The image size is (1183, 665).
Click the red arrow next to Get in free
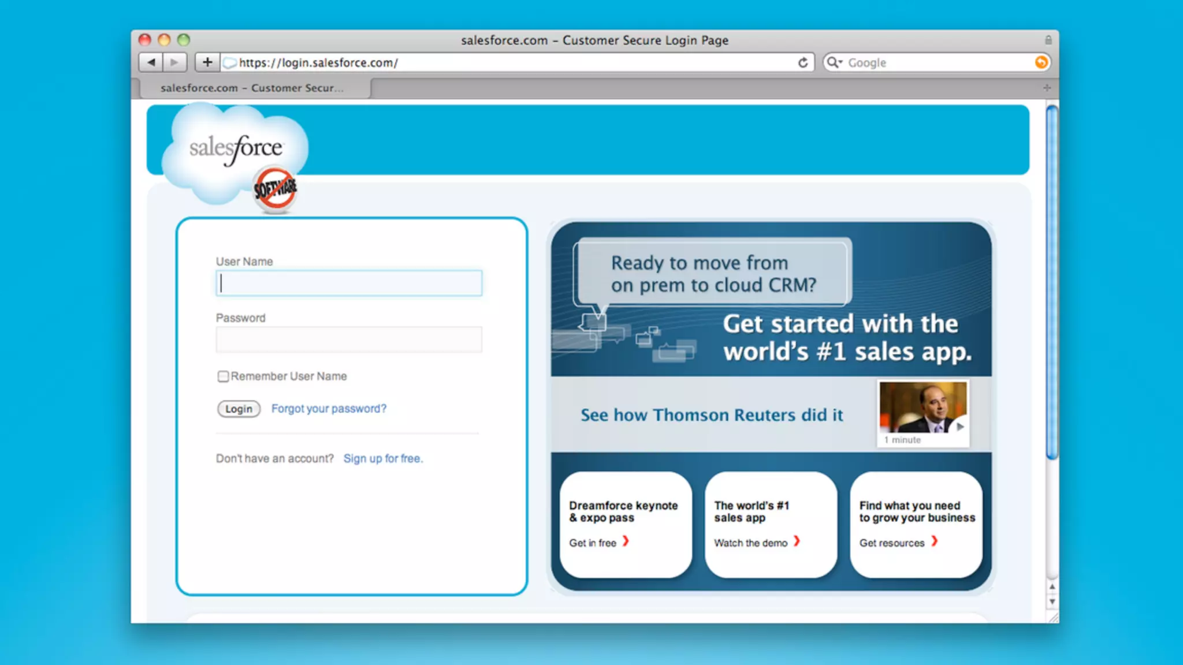point(626,541)
